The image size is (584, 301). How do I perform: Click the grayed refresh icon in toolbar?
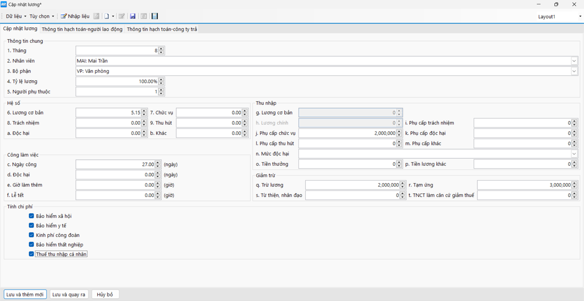[144, 16]
